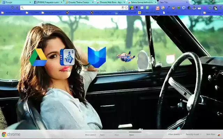Open the Google Drive app

pos(38,57)
